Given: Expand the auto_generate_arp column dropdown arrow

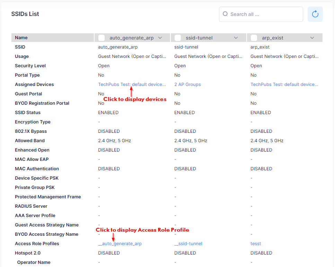Looking at the screenshot, I should (160, 38).
